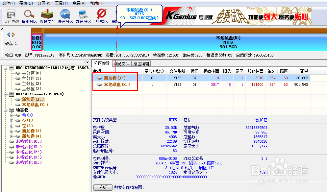Click the 标识 column header
Screen dimensions: 327x192
[195, 71]
